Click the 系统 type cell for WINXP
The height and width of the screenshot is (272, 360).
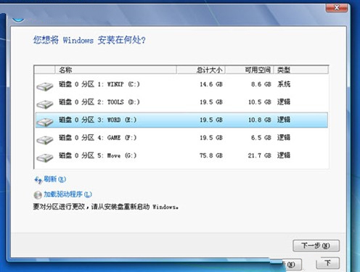click(x=284, y=84)
